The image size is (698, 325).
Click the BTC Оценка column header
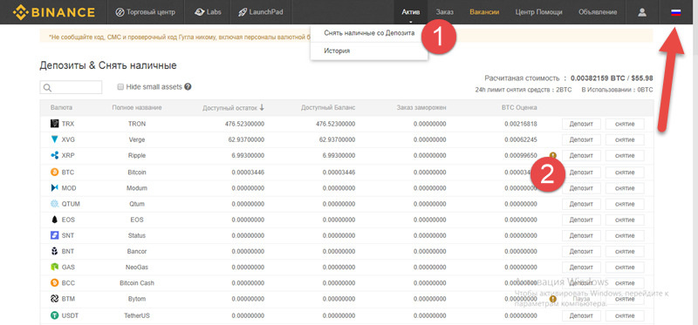(x=519, y=107)
